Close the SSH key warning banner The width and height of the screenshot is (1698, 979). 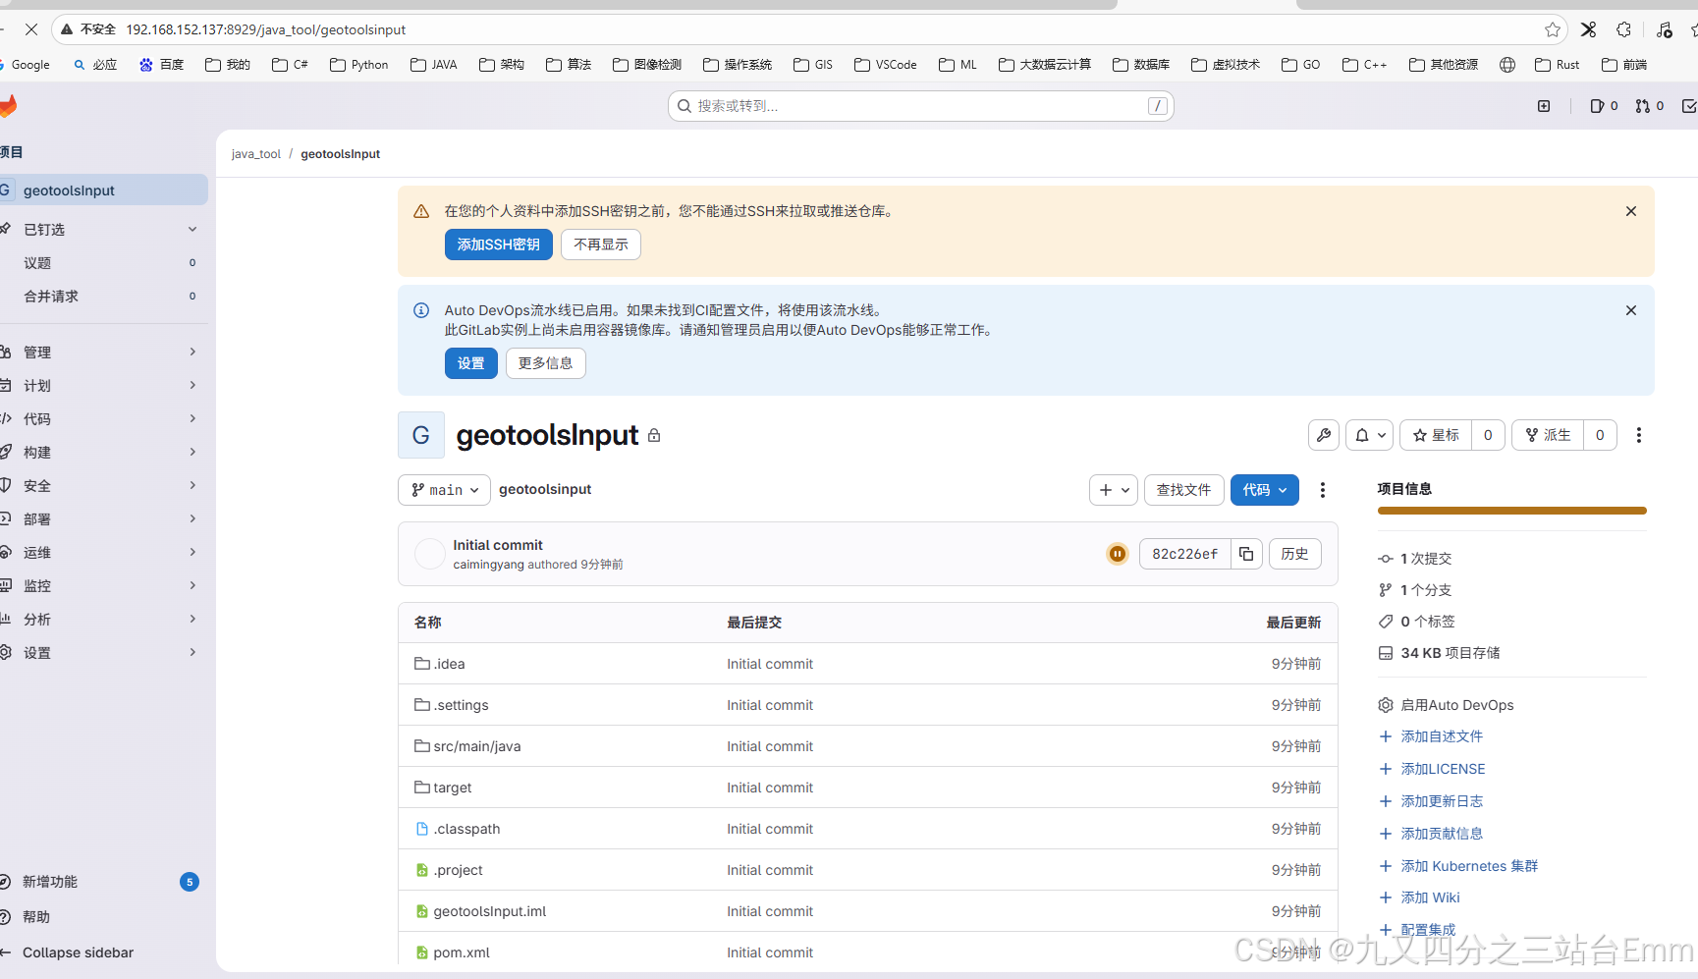point(1631,211)
